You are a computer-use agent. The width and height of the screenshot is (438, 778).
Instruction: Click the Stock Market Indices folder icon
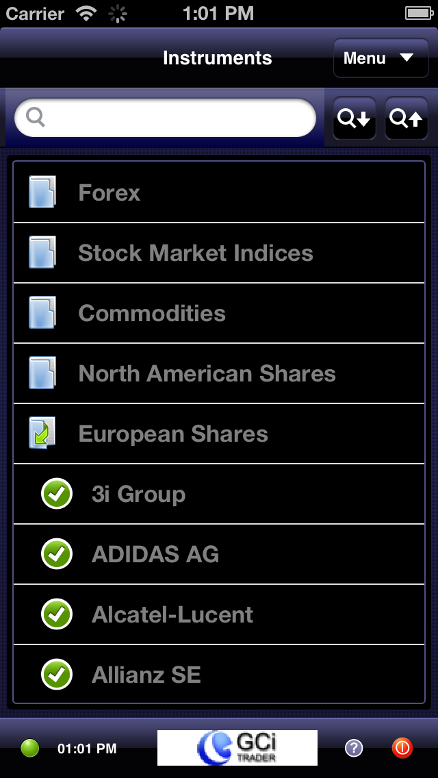tap(42, 253)
